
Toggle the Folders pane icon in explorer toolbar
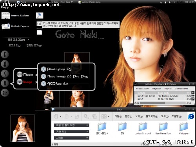pyautogui.click(x=94, y=116)
